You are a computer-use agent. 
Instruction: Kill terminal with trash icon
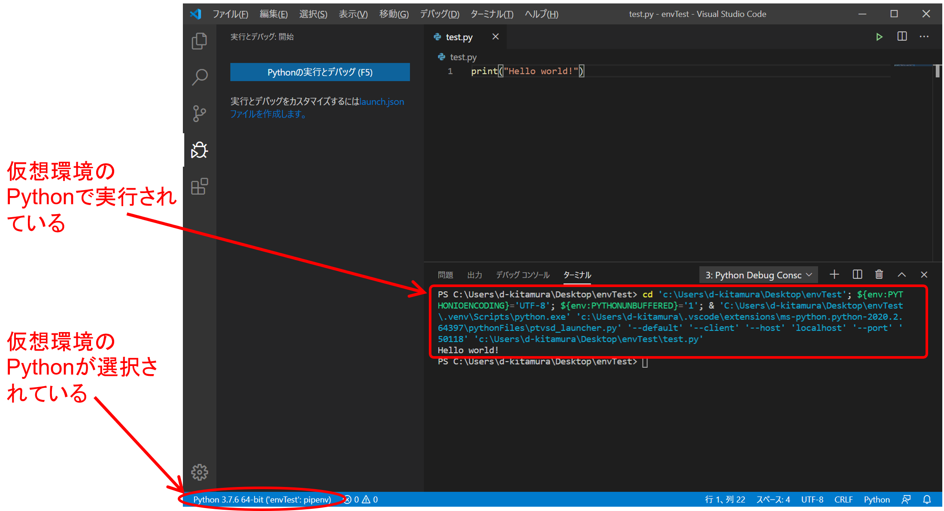(x=879, y=275)
